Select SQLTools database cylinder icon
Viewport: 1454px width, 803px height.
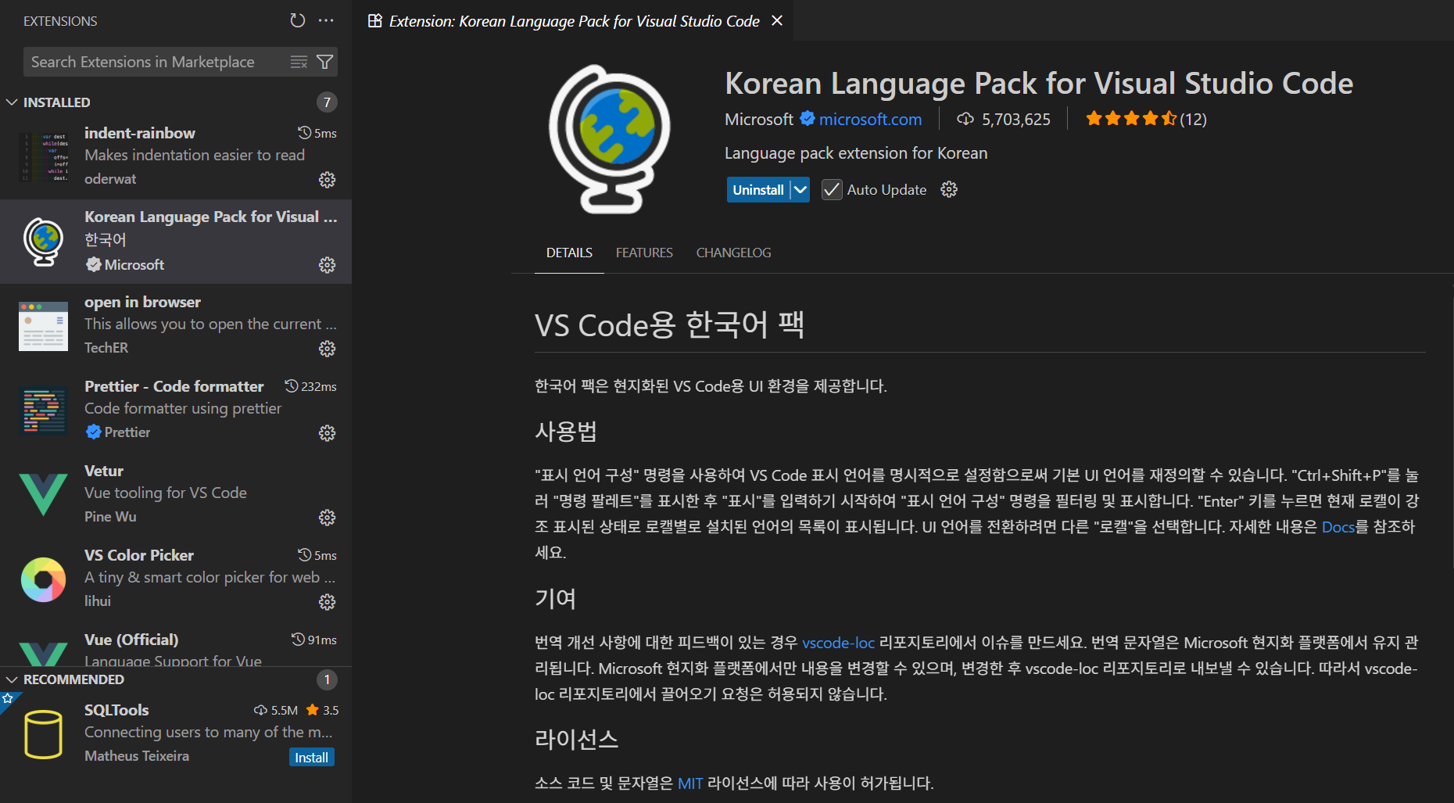44,734
